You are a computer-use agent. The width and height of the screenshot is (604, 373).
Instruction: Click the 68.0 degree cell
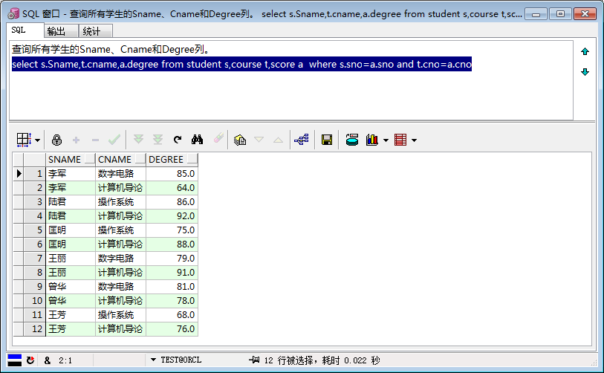coord(172,315)
